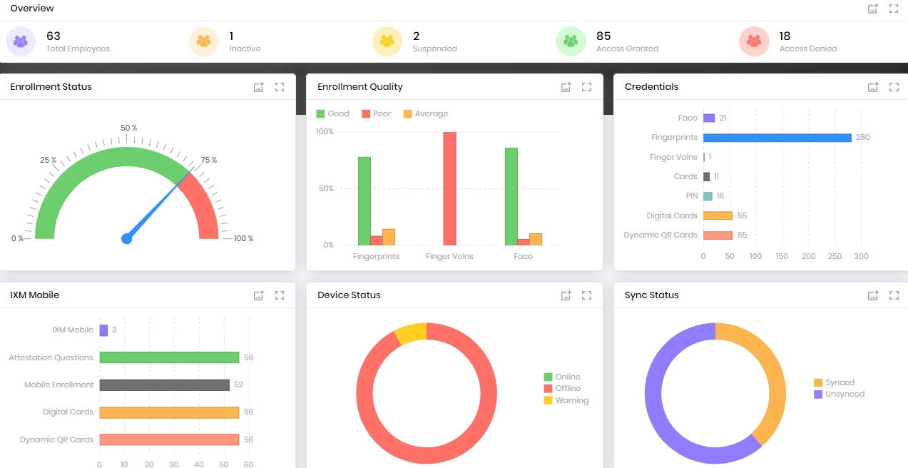Open the green Access Granted icon
The width and height of the screenshot is (908, 468).
(x=571, y=41)
